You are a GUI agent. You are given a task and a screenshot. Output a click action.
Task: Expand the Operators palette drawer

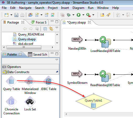[30, 67]
